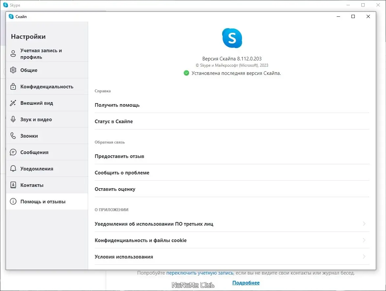
Task: Click the large Skype logo above version text
Action: coord(232,38)
